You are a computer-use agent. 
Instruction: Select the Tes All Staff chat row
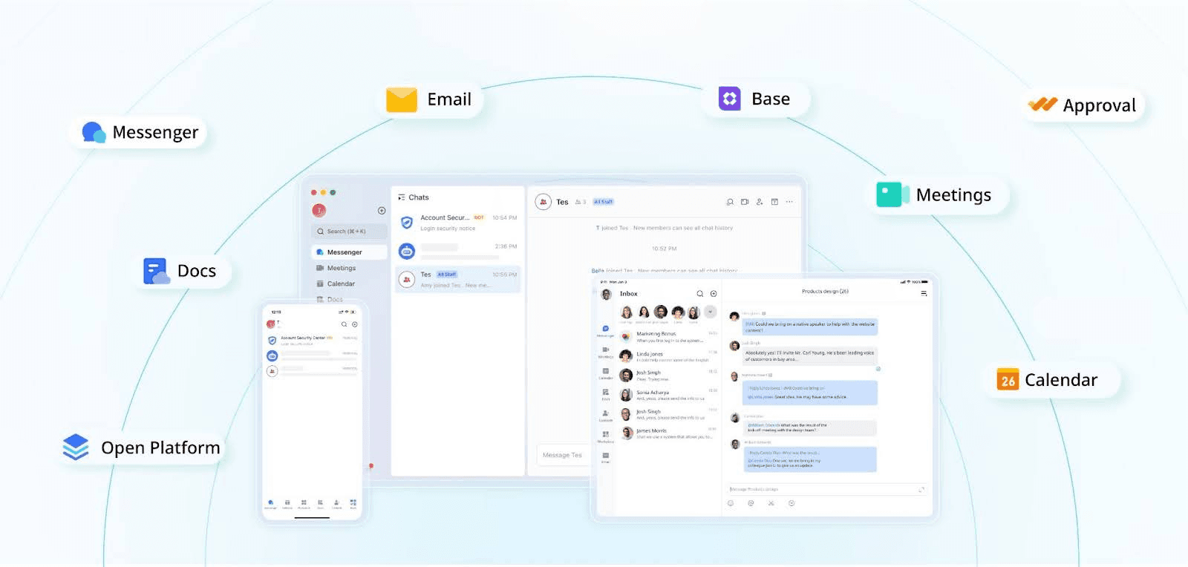458,279
